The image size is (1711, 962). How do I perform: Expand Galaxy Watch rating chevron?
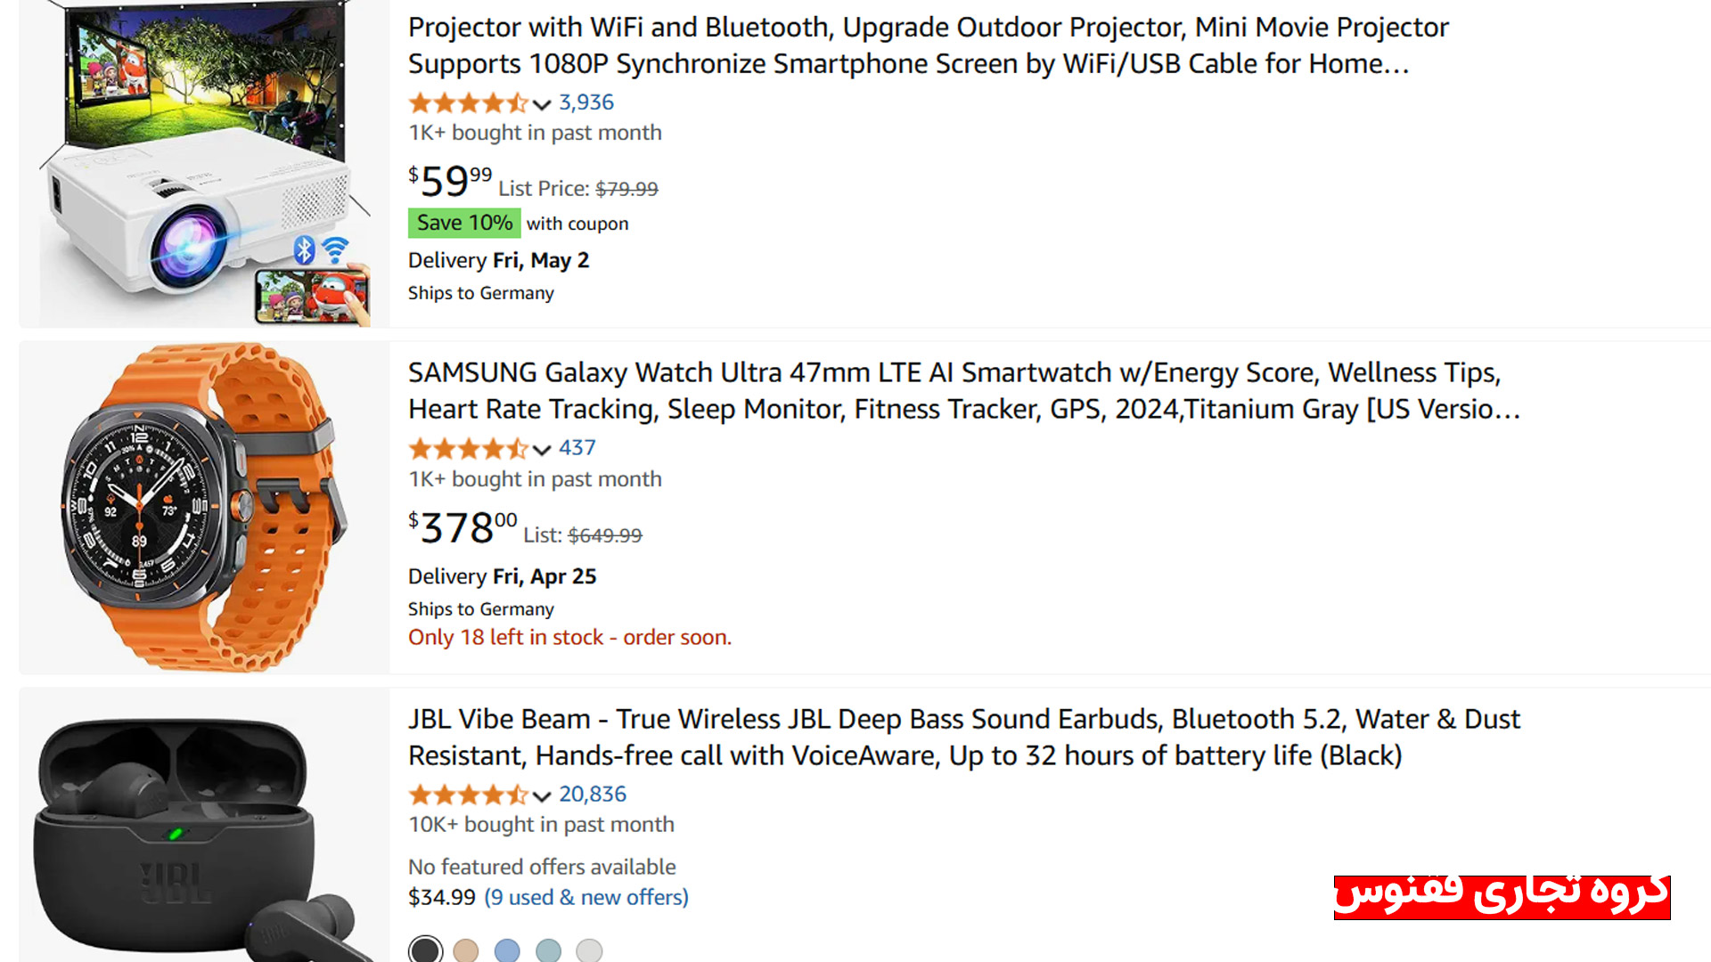tap(542, 450)
